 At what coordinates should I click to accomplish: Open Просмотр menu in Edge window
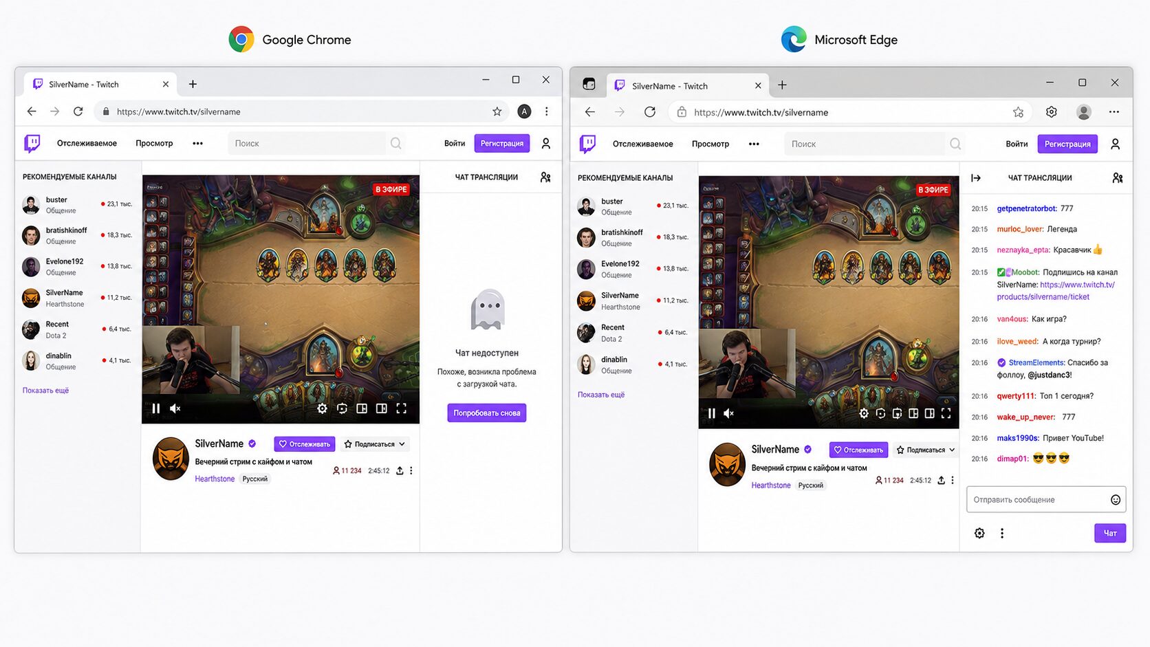710,144
